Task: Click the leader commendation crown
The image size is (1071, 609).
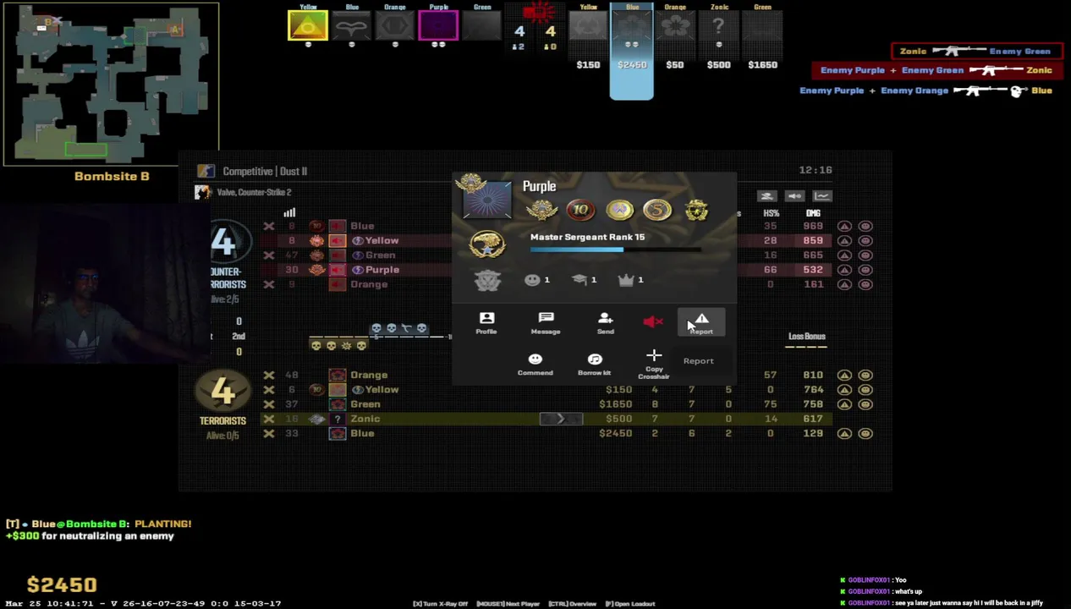Action: pos(631,280)
